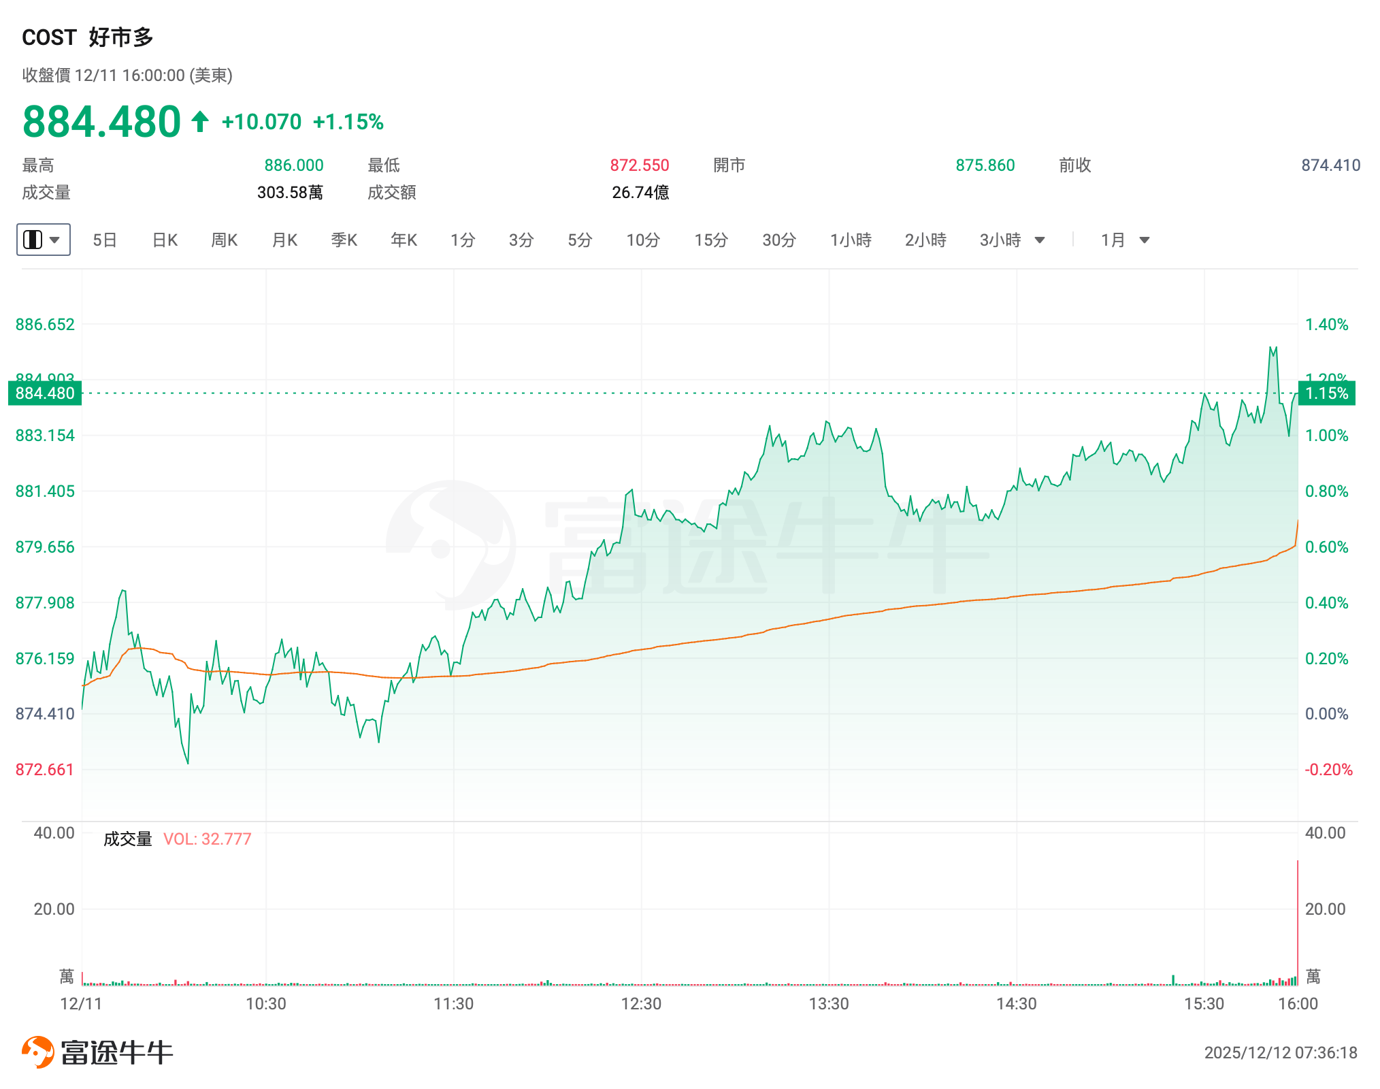This screenshot has height=1089, width=1380.
Task: Switch to the 5日 chart tab
Action: coord(105,240)
